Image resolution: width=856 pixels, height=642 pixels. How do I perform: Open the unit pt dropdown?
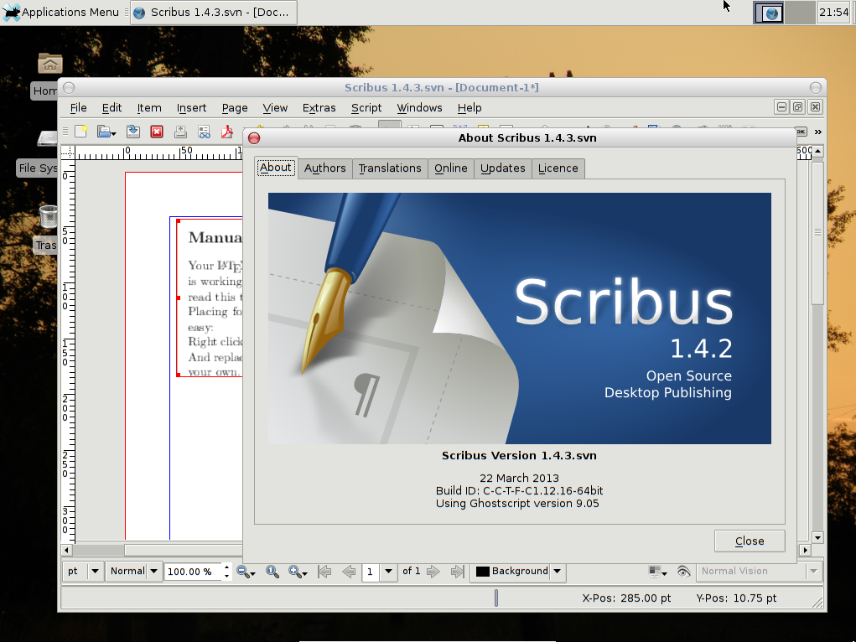tap(83, 572)
